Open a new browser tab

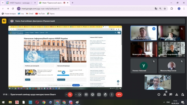pyautogui.click(x=72, y=3)
